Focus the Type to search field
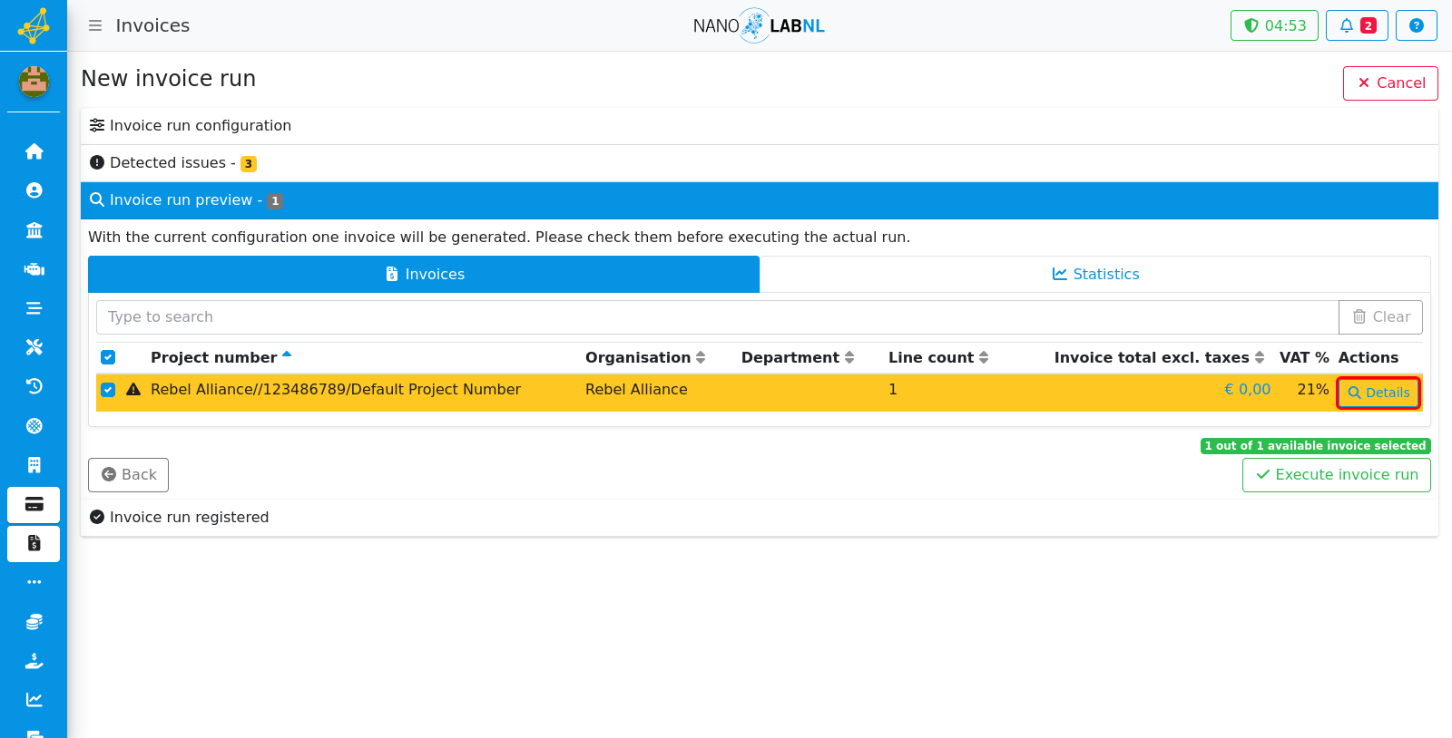 tap(717, 317)
